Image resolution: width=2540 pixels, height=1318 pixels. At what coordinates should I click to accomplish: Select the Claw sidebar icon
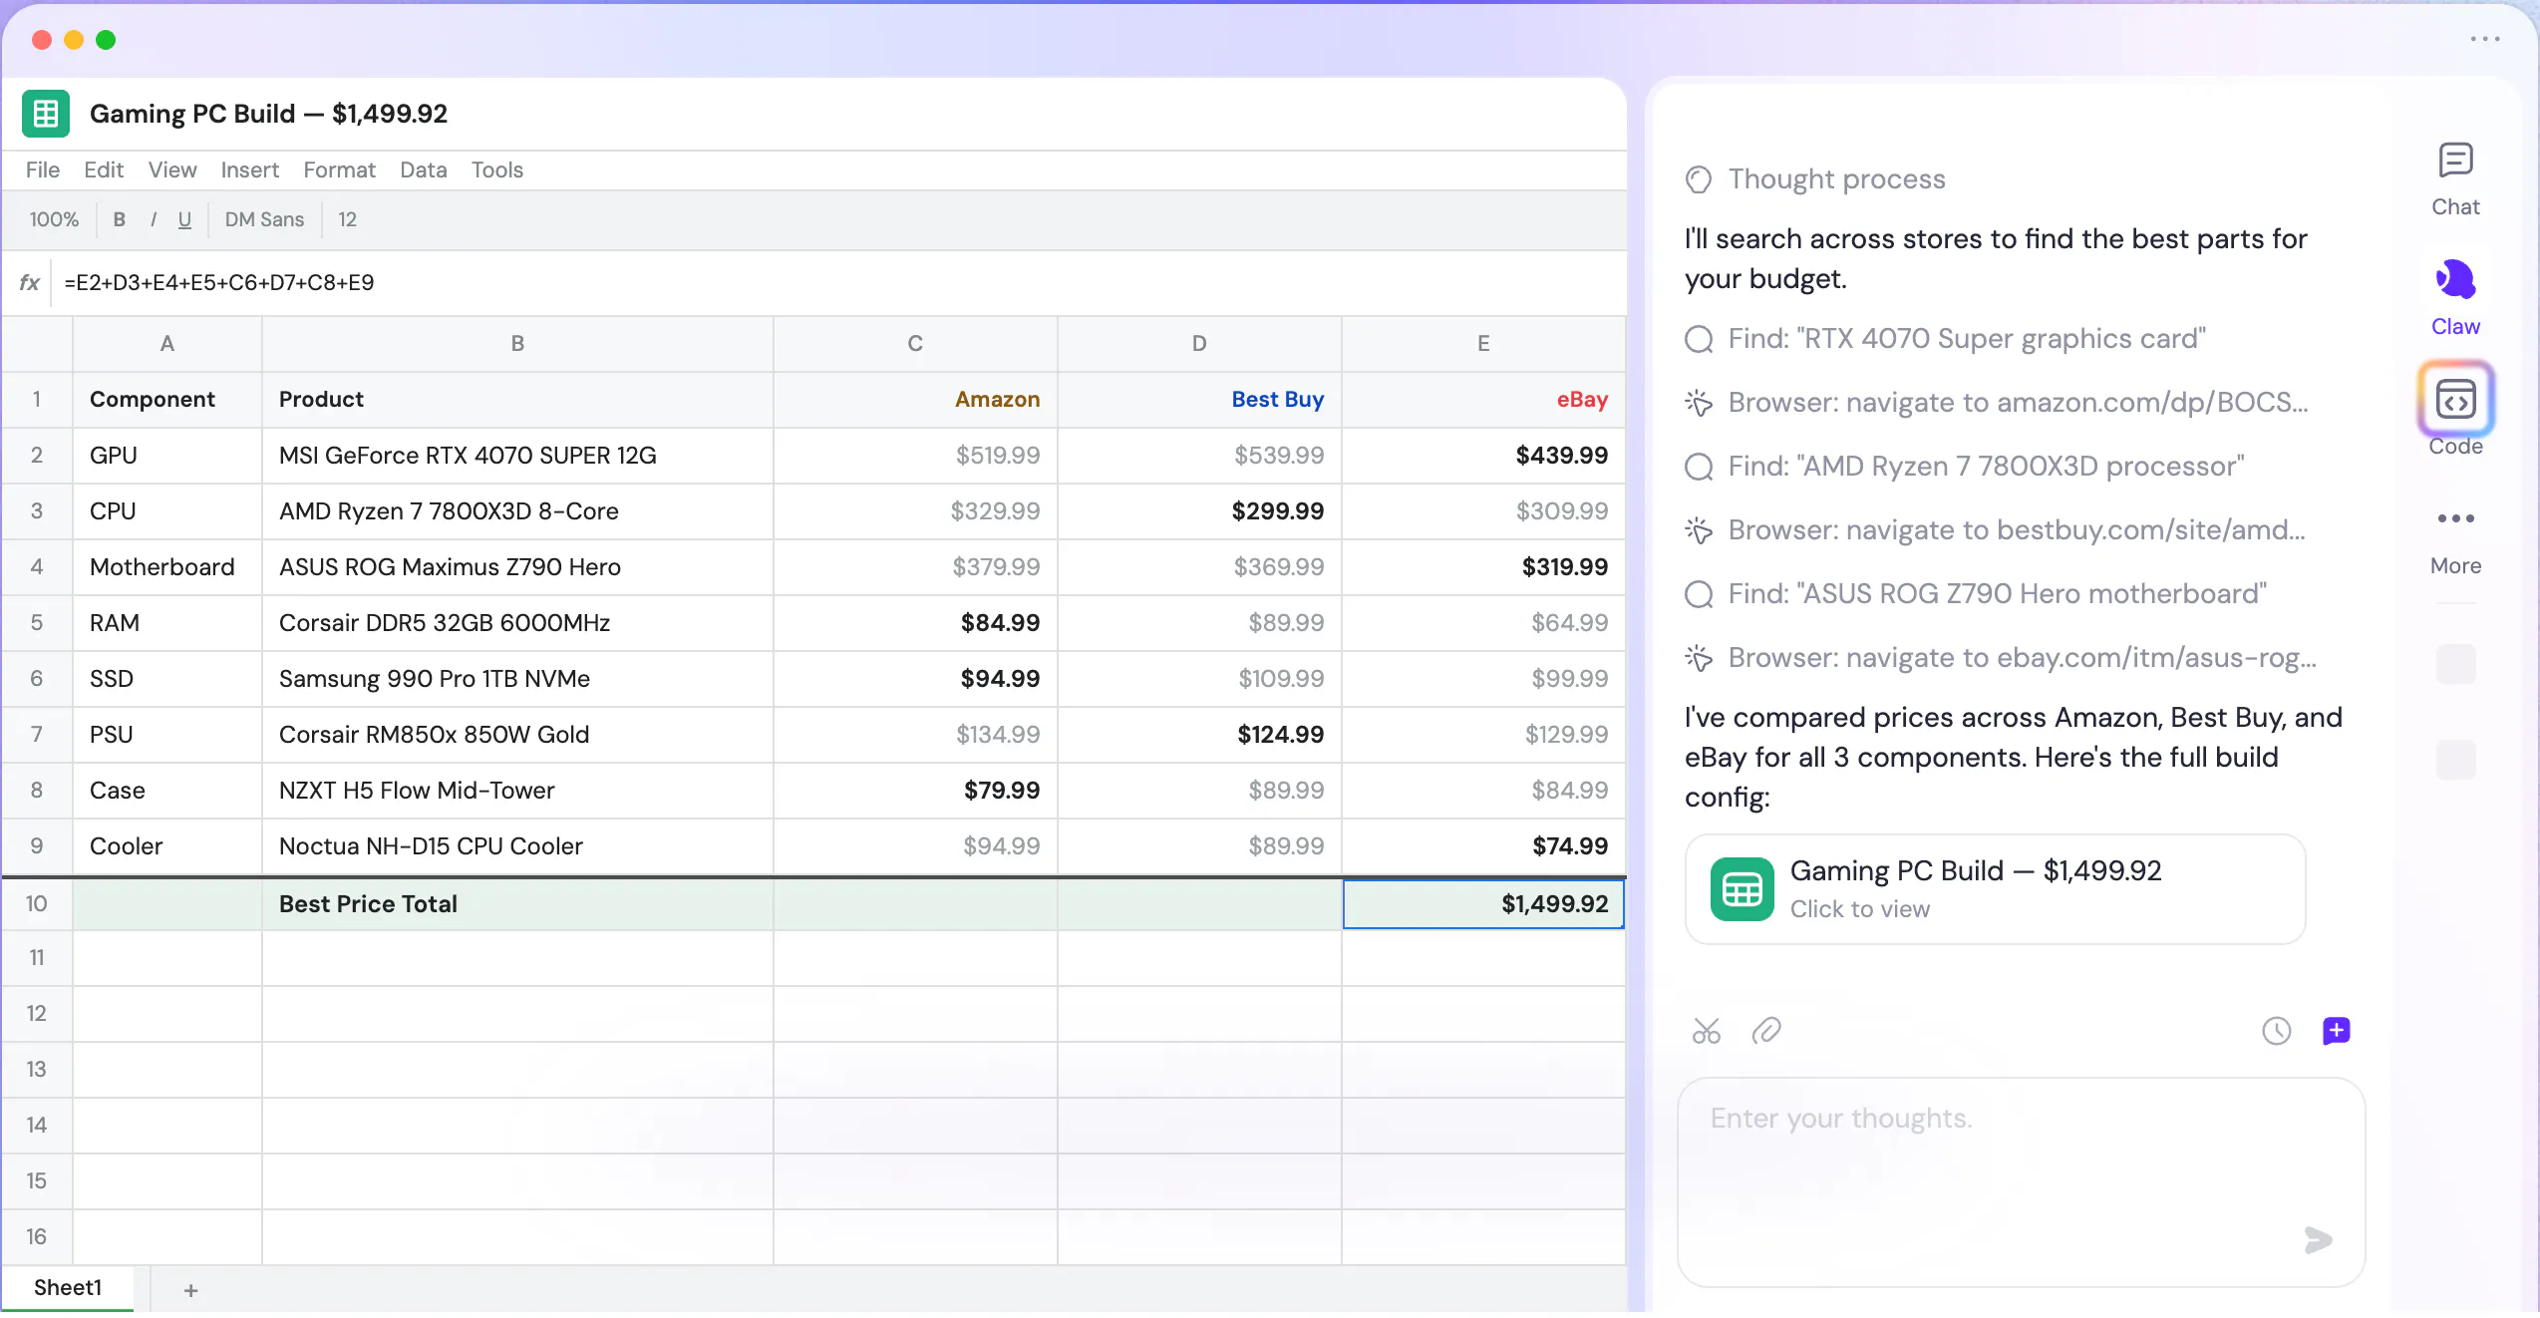click(2455, 280)
